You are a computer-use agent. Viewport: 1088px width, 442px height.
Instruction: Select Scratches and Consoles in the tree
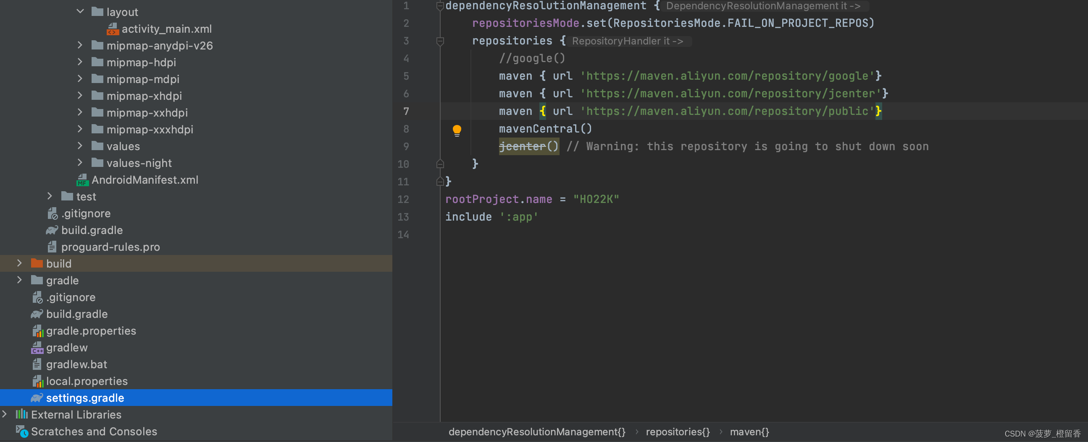(x=94, y=432)
